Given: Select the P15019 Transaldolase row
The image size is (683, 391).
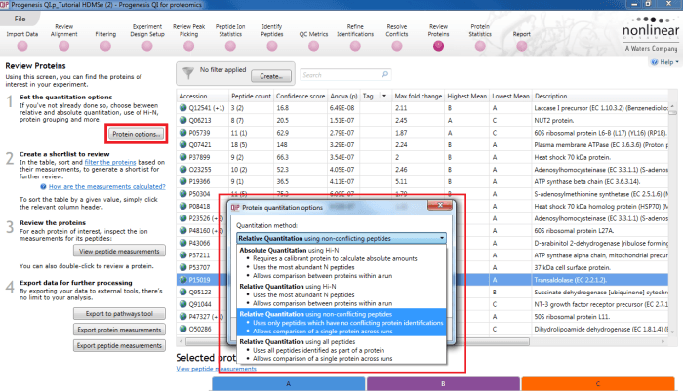Looking at the screenshot, I should tap(422, 280).
